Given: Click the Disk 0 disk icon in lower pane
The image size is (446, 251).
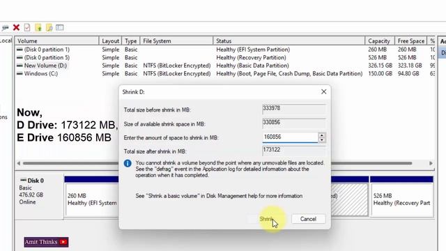Looking at the screenshot, I should (23, 181).
